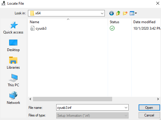Viewport: 161px width, 120px height.
Task: Open the View Menu icon
Action: pos(133,13)
